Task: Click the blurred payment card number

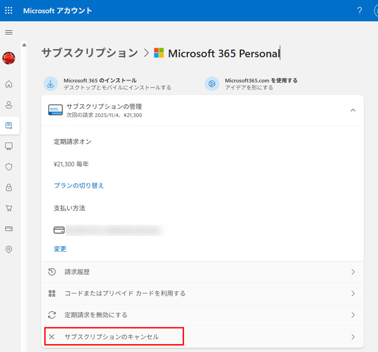Action: pos(115,230)
